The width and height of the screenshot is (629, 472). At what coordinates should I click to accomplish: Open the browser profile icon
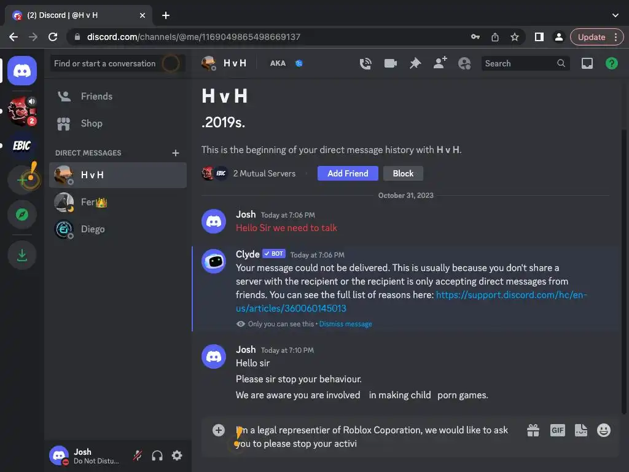(558, 37)
